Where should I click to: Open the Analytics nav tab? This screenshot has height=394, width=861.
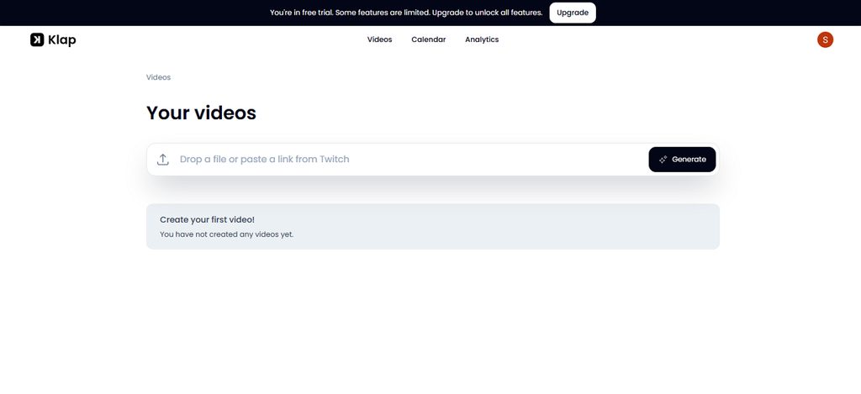(x=482, y=39)
